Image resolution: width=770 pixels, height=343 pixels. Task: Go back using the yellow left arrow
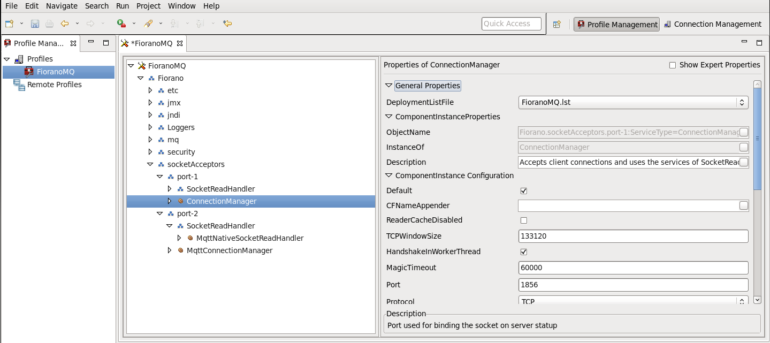65,24
